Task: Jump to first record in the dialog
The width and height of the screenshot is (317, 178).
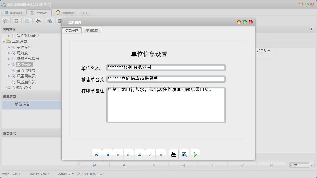Action: point(96,154)
